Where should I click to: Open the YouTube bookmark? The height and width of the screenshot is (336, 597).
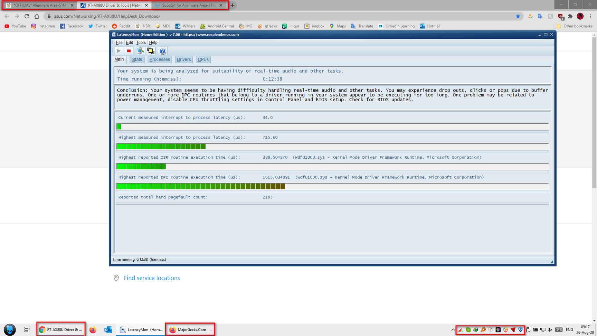(15, 26)
